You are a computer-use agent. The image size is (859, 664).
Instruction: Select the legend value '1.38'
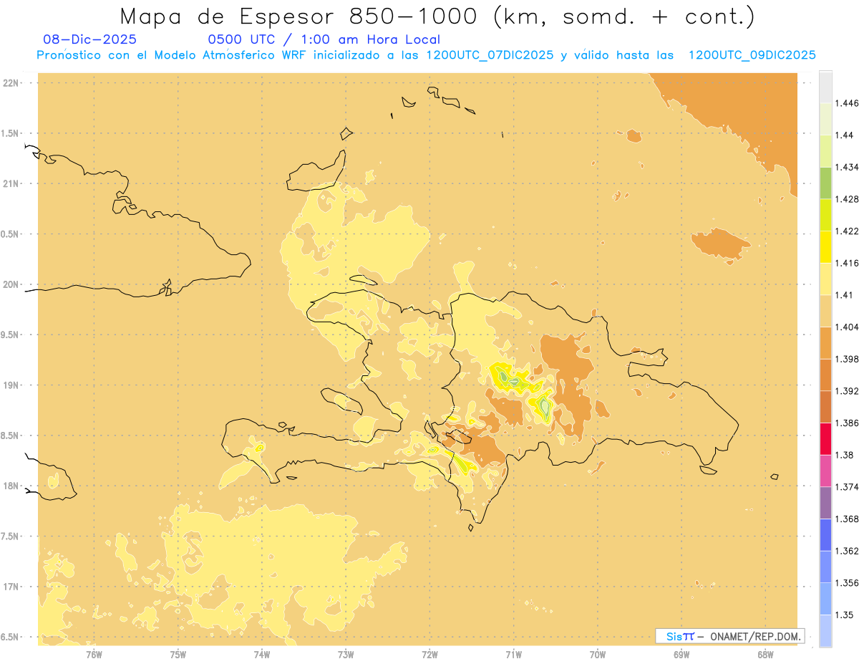[x=845, y=454]
